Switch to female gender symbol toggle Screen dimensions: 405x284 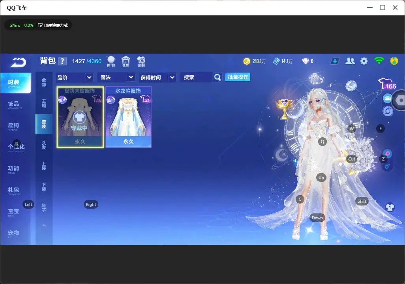point(388,154)
